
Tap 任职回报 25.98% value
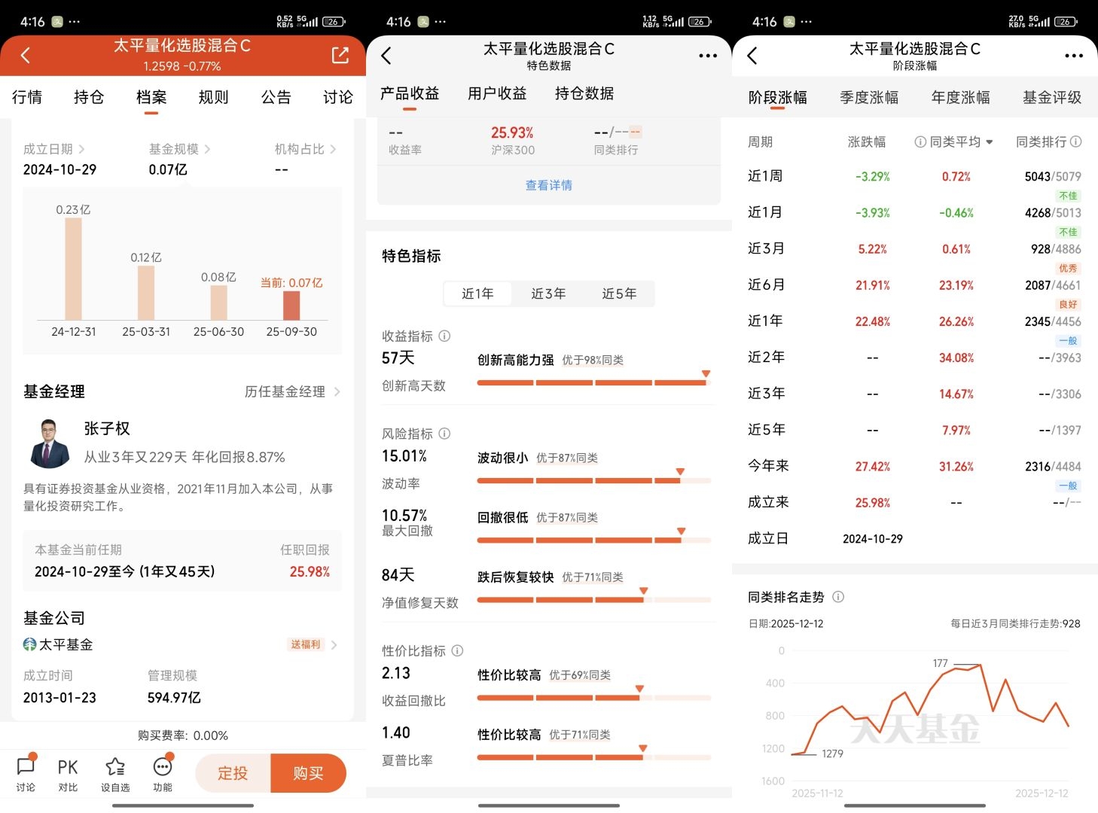pyautogui.click(x=310, y=572)
